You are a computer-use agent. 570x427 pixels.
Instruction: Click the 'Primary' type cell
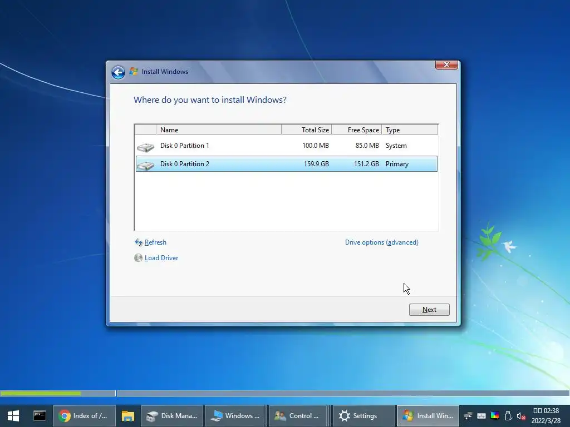click(x=397, y=164)
